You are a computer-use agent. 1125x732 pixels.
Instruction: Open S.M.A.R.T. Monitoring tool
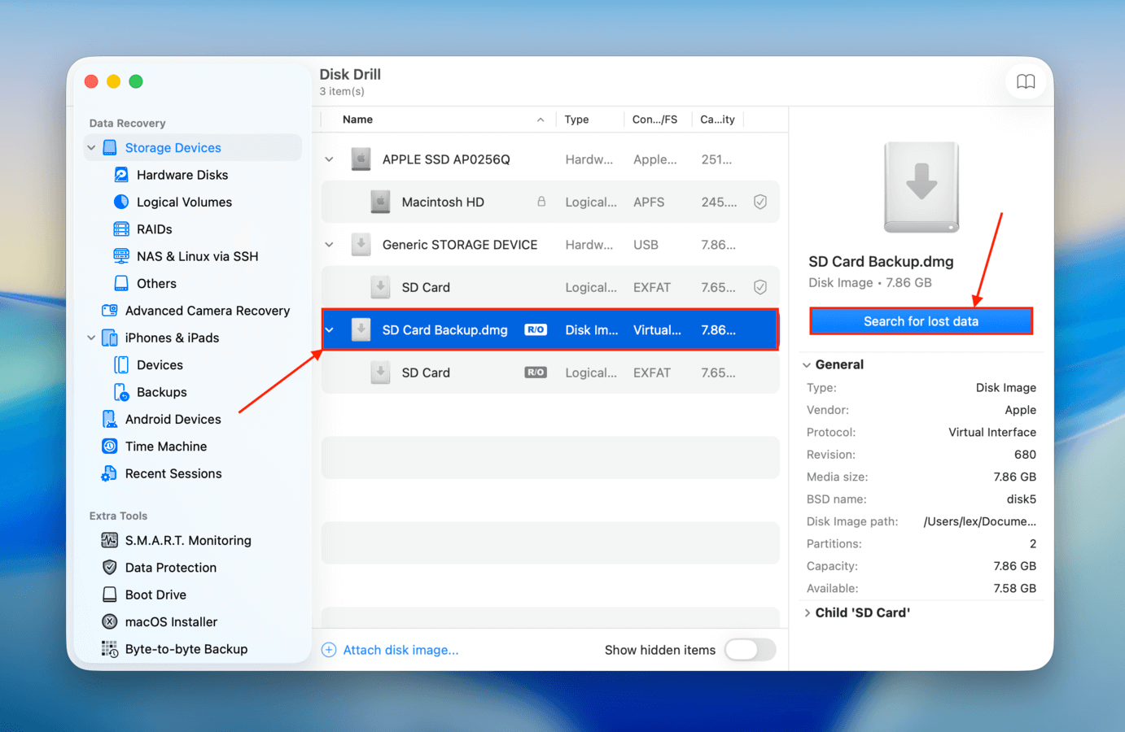[109, 540]
